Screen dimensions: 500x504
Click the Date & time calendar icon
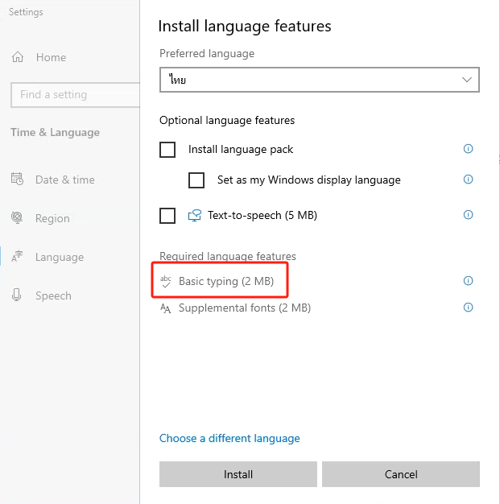[17, 180]
